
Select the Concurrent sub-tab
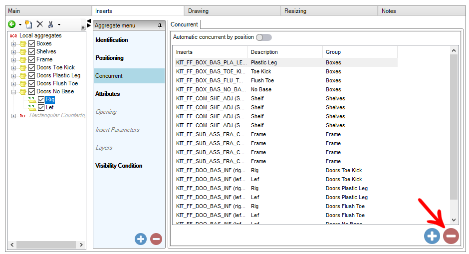tap(184, 24)
